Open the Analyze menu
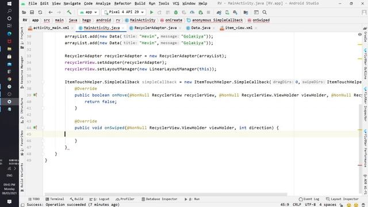The height and width of the screenshot is (207, 368). click(103, 3)
